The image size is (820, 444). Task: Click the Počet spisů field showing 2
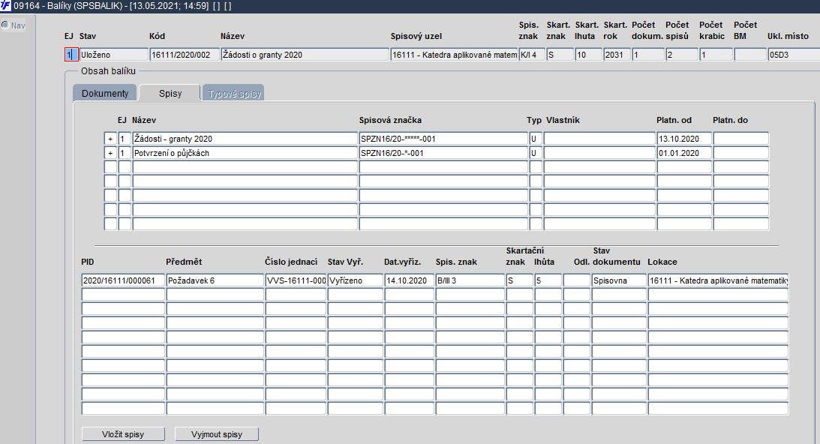click(682, 55)
